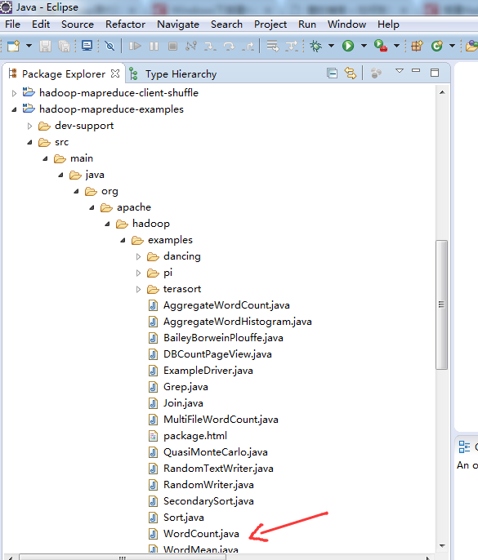Click the Suspend pause icon
Screen dimensions: 478x560
154,46
